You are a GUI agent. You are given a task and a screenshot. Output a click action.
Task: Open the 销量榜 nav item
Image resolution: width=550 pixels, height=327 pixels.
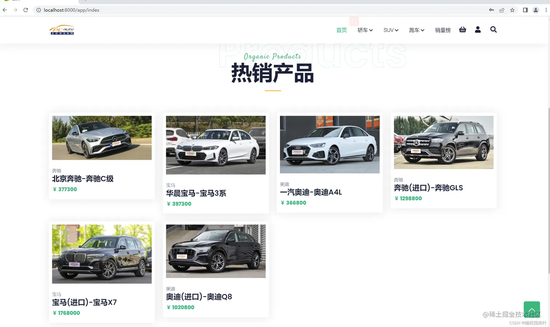click(x=443, y=30)
